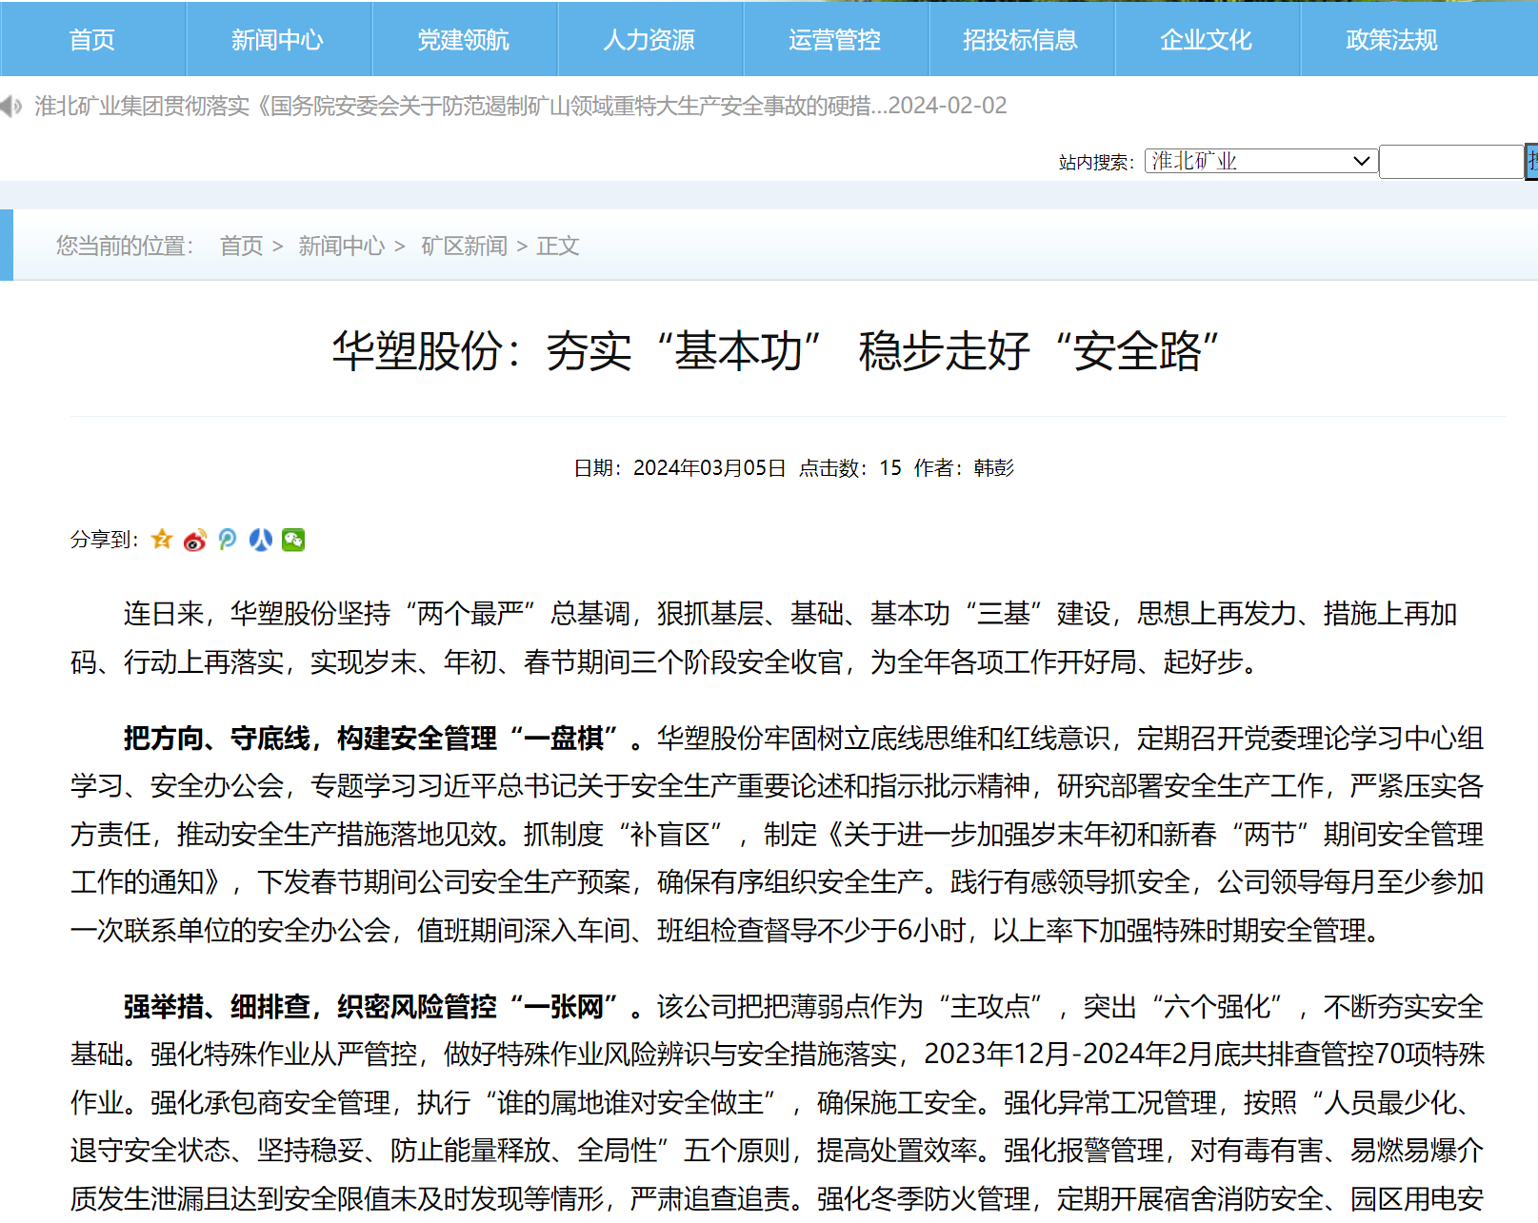This screenshot has height=1223, width=1538.
Task: Go to 党建领航 in the nav bar
Action: [x=464, y=40]
